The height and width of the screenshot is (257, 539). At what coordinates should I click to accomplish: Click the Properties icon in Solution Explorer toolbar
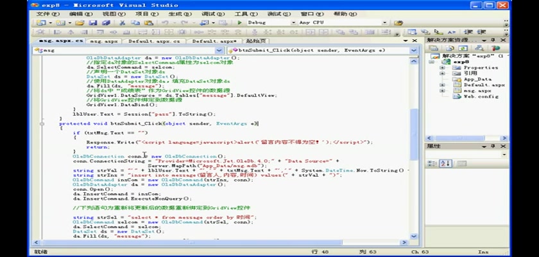pos(433,48)
